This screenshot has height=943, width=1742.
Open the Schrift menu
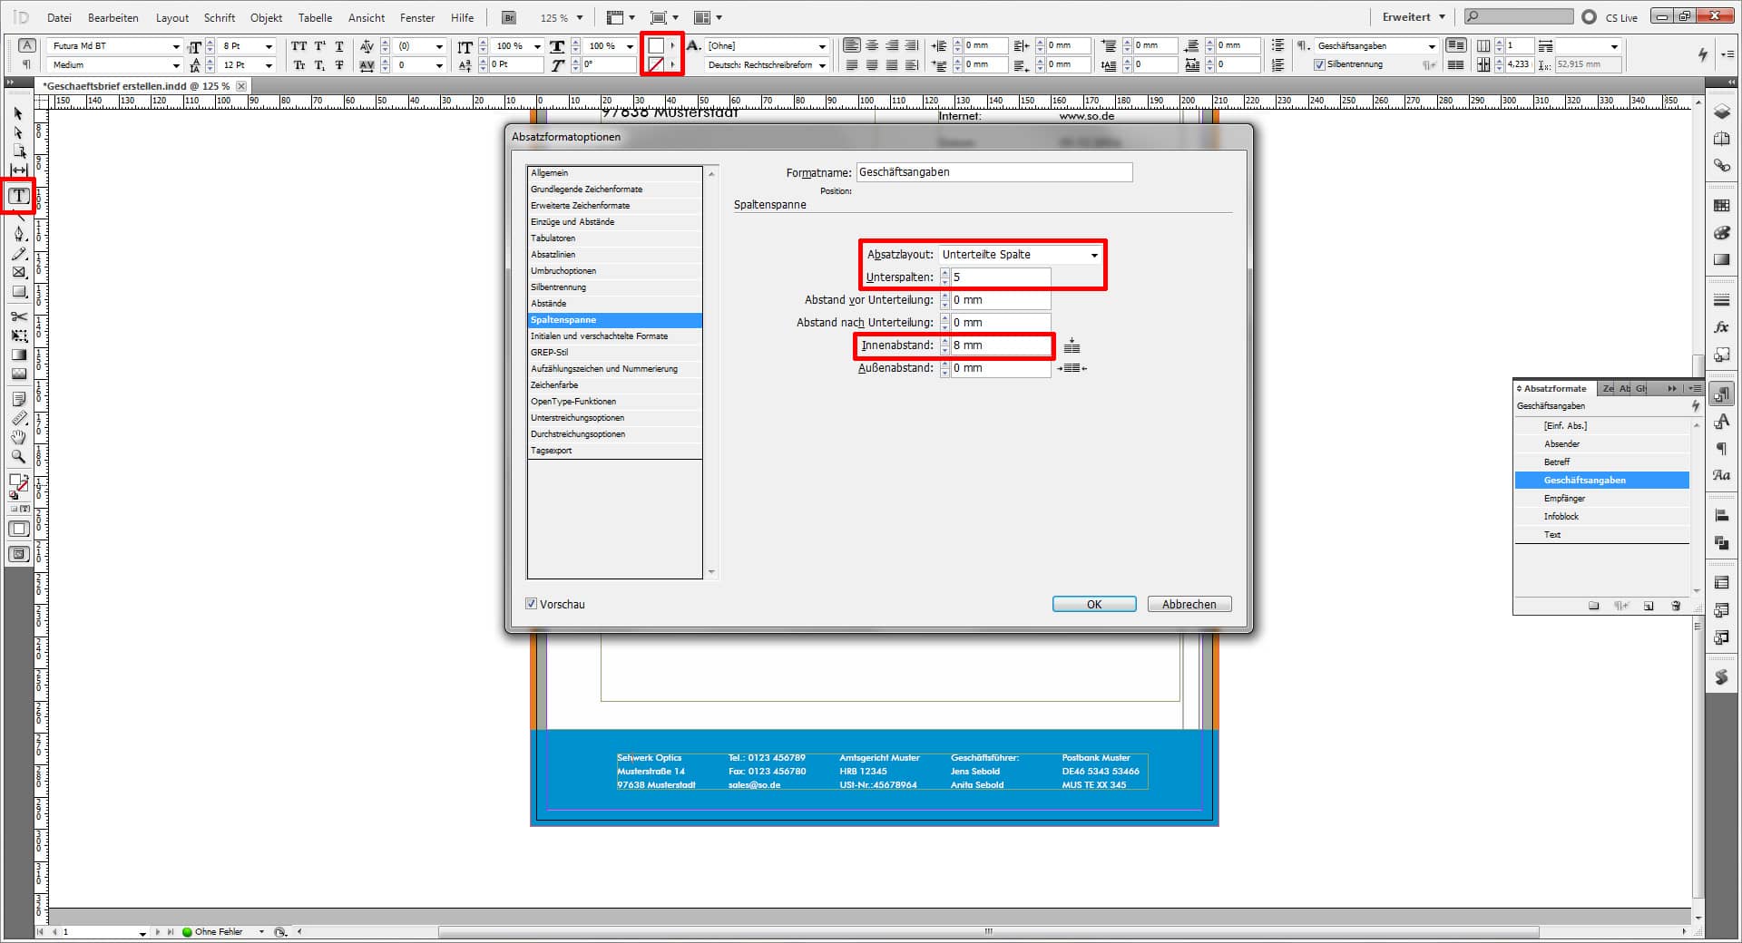219,18
